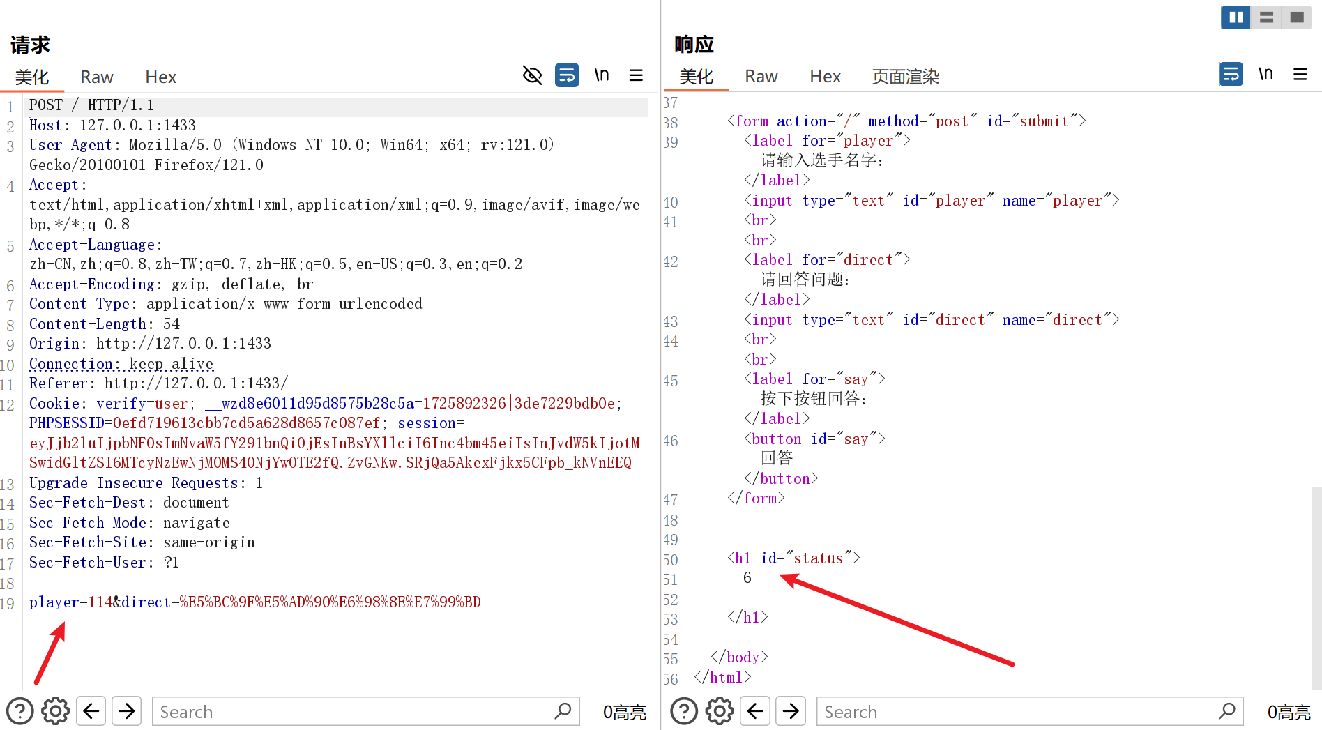Toggle hidden characters eye icon in request panel
Viewport: 1322px width, 730px height.
[532, 75]
